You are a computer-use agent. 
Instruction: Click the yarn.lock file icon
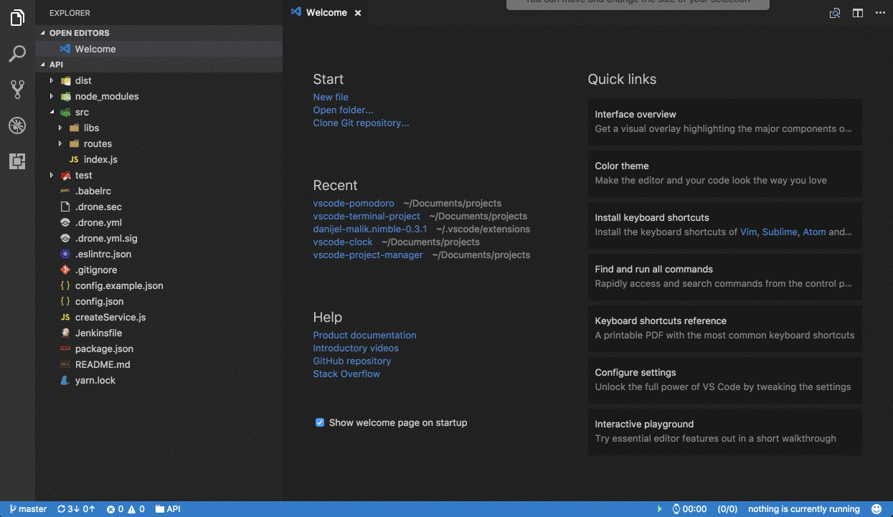pos(65,380)
